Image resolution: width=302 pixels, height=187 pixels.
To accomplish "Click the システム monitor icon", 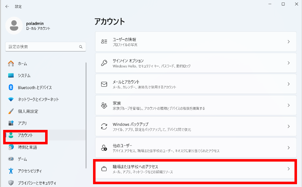I will 11,75.
